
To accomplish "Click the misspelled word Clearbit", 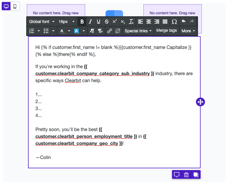I will pyautogui.click(x=73, y=80).
